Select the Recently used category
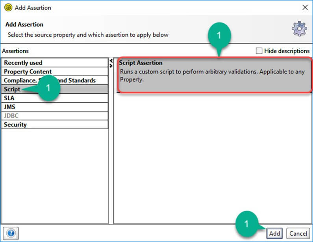 (23, 62)
